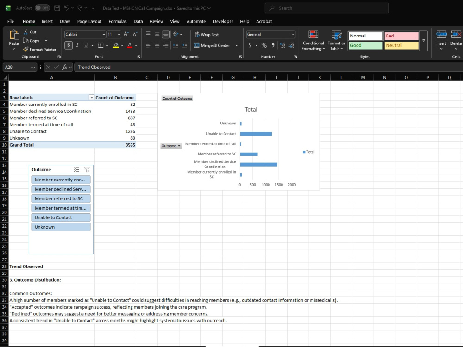Screen dimensions: 463x347
Task: Click the Undo arrow icon
Action: 67,8
